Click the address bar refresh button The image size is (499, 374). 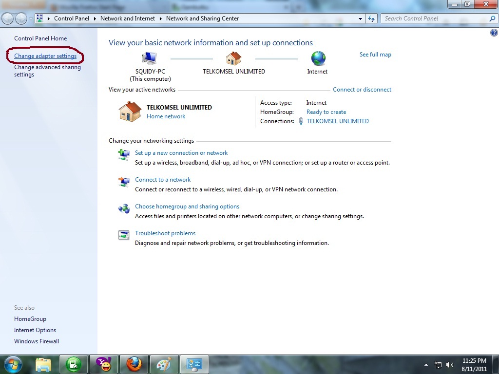pyautogui.click(x=371, y=19)
